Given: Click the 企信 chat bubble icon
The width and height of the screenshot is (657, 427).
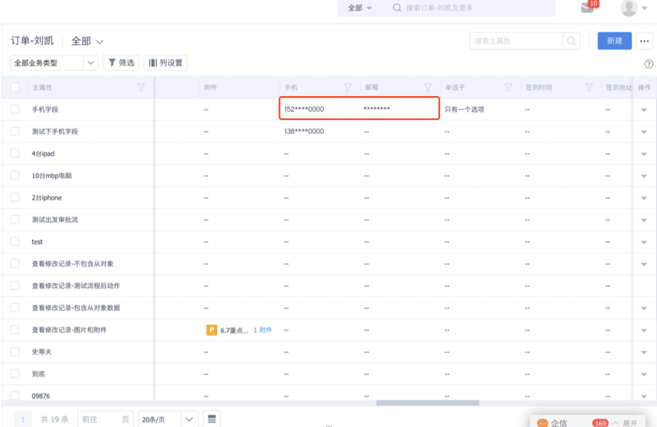Looking at the screenshot, I should click(542, 423).
